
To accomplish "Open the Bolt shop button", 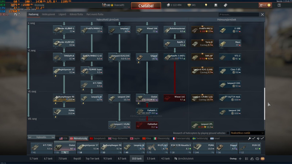I will pyautogui.click(x=265, y=5).
